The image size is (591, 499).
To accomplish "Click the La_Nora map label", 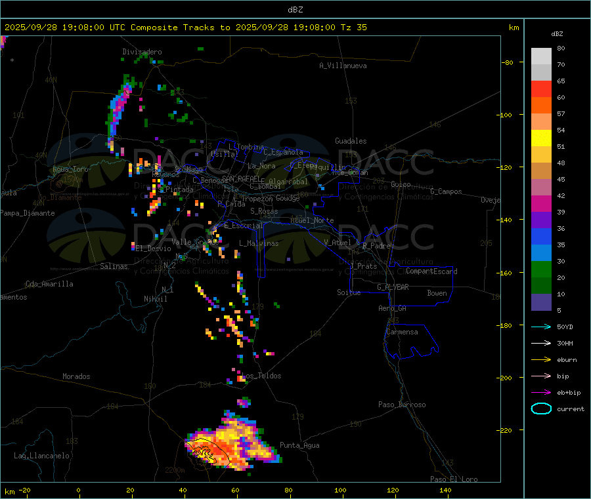I will pos(261,166).
